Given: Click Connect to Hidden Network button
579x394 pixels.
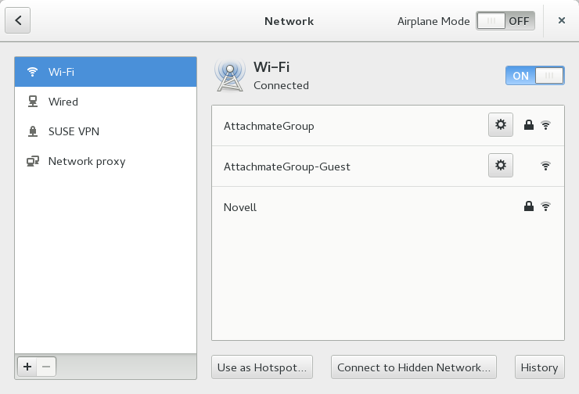Looking at the screenshot, I should click(x=415, y=367).
